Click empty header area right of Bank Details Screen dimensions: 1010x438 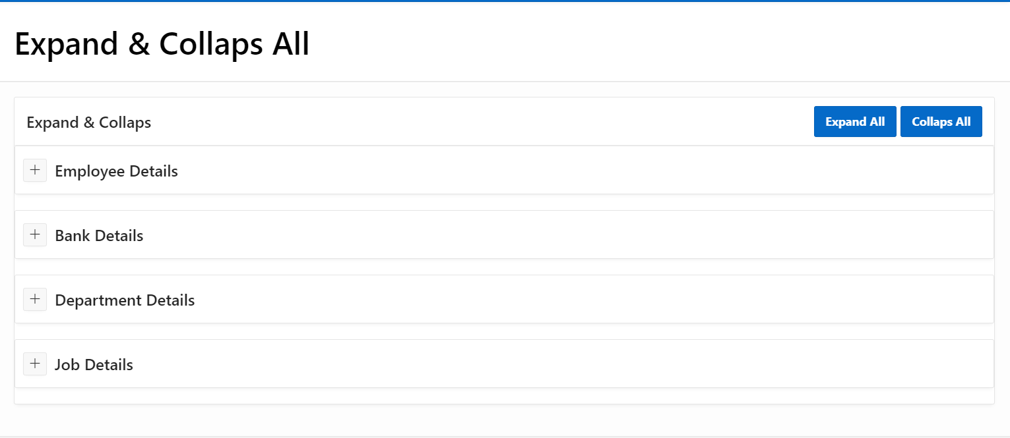click(x=567, y=235)
